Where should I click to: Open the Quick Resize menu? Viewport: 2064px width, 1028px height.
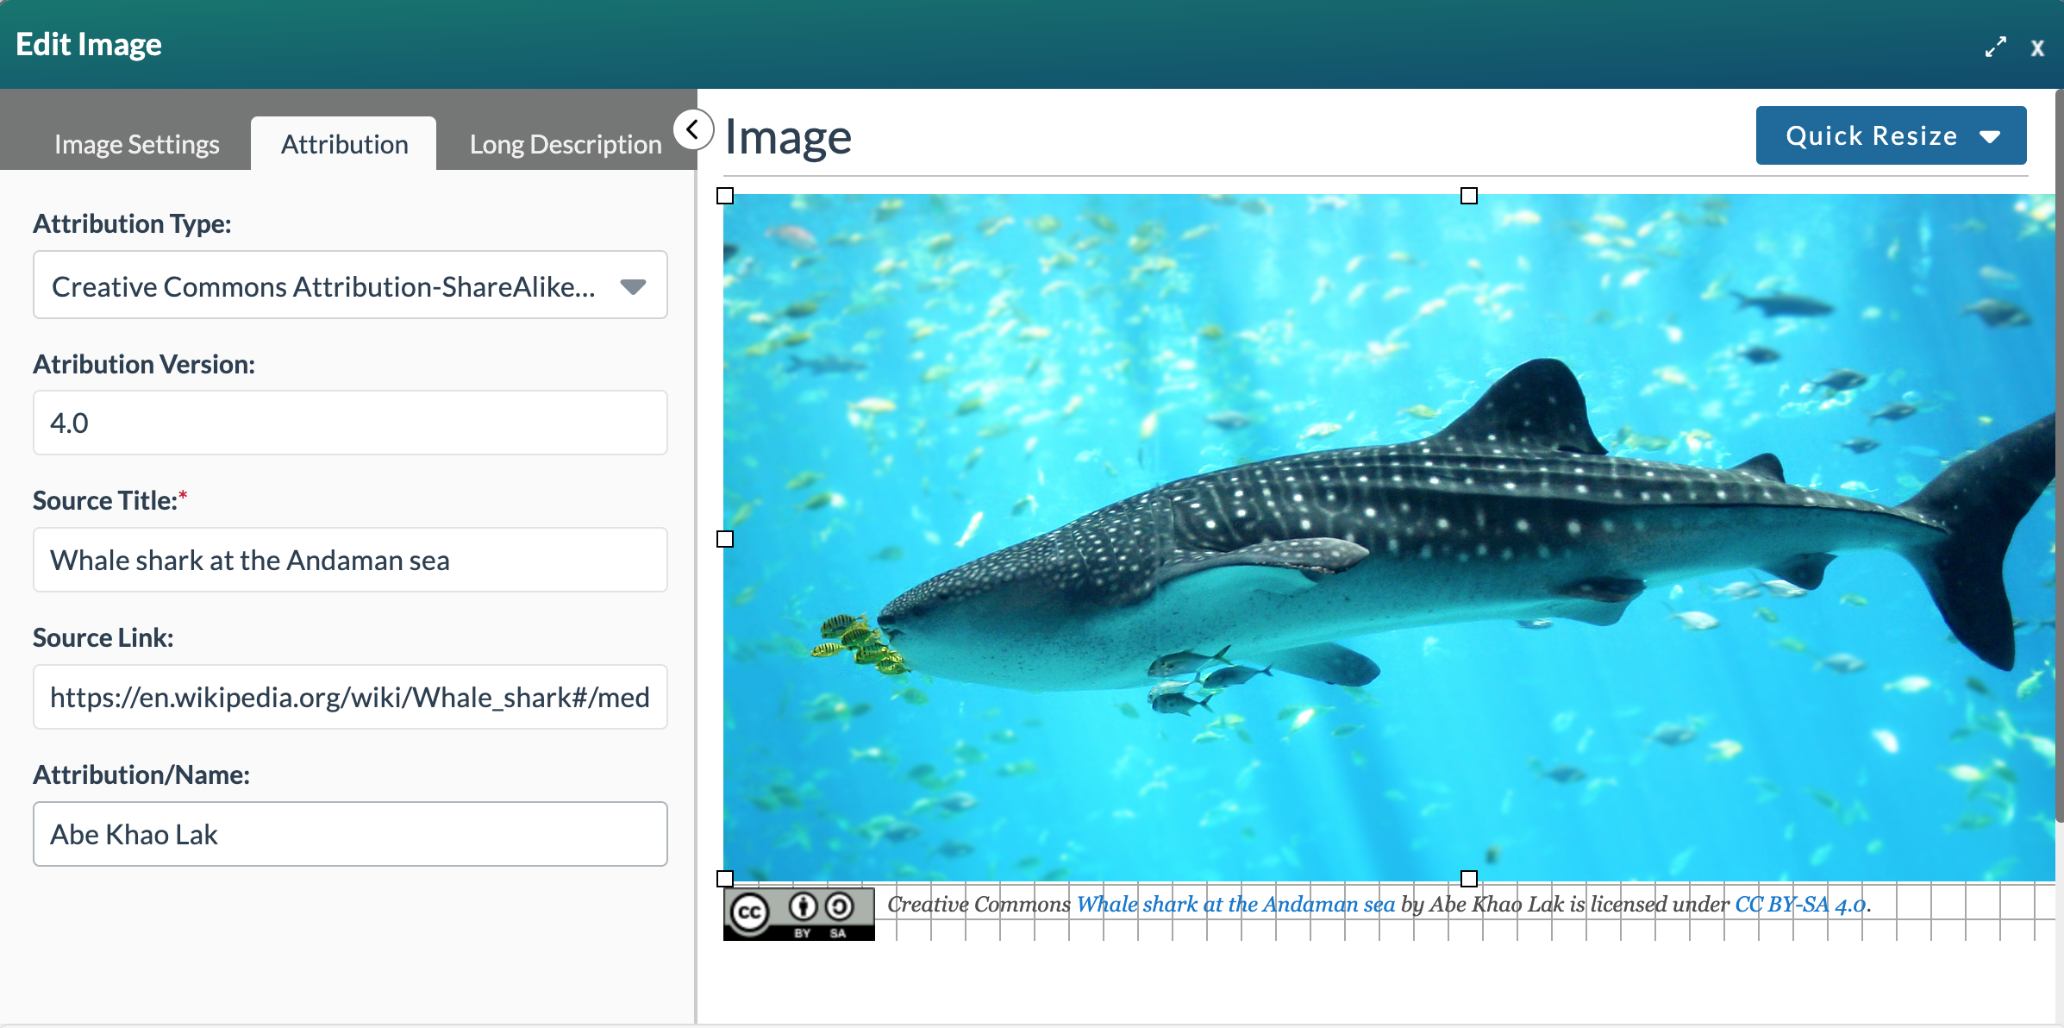[x=1890, y=135]
